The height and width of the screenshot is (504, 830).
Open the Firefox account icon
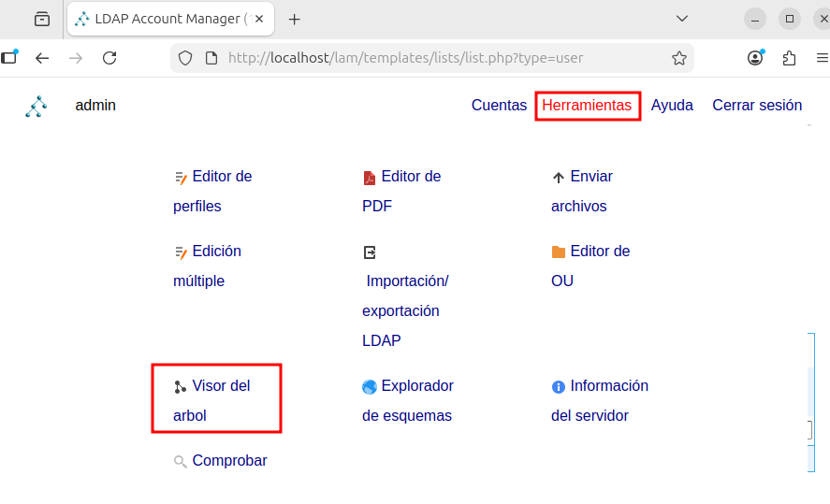pyautogui.click(x=755, y=58)
